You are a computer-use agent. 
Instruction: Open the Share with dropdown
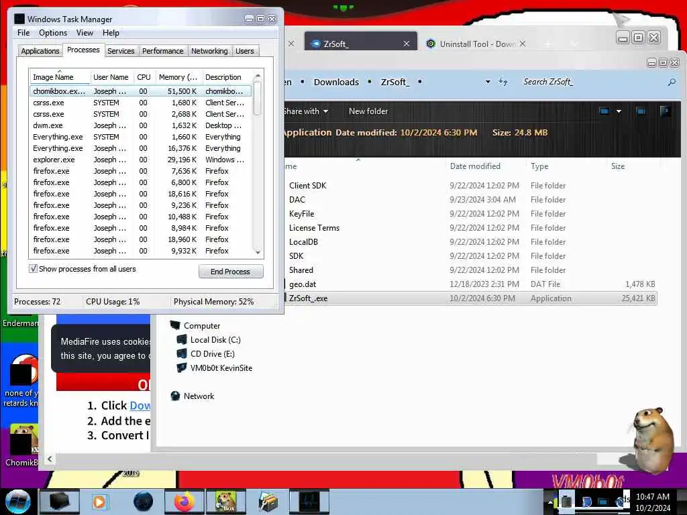[x=306, y=111]
